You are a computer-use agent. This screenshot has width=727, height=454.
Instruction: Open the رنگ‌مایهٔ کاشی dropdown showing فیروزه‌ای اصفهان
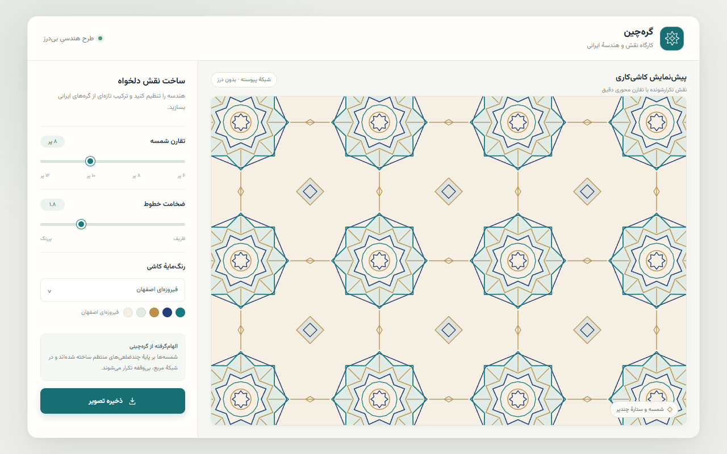click(112, 290)
